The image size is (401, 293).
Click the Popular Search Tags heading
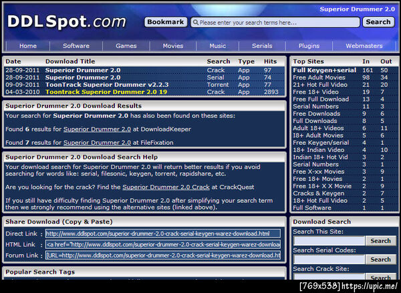(40, 272)
